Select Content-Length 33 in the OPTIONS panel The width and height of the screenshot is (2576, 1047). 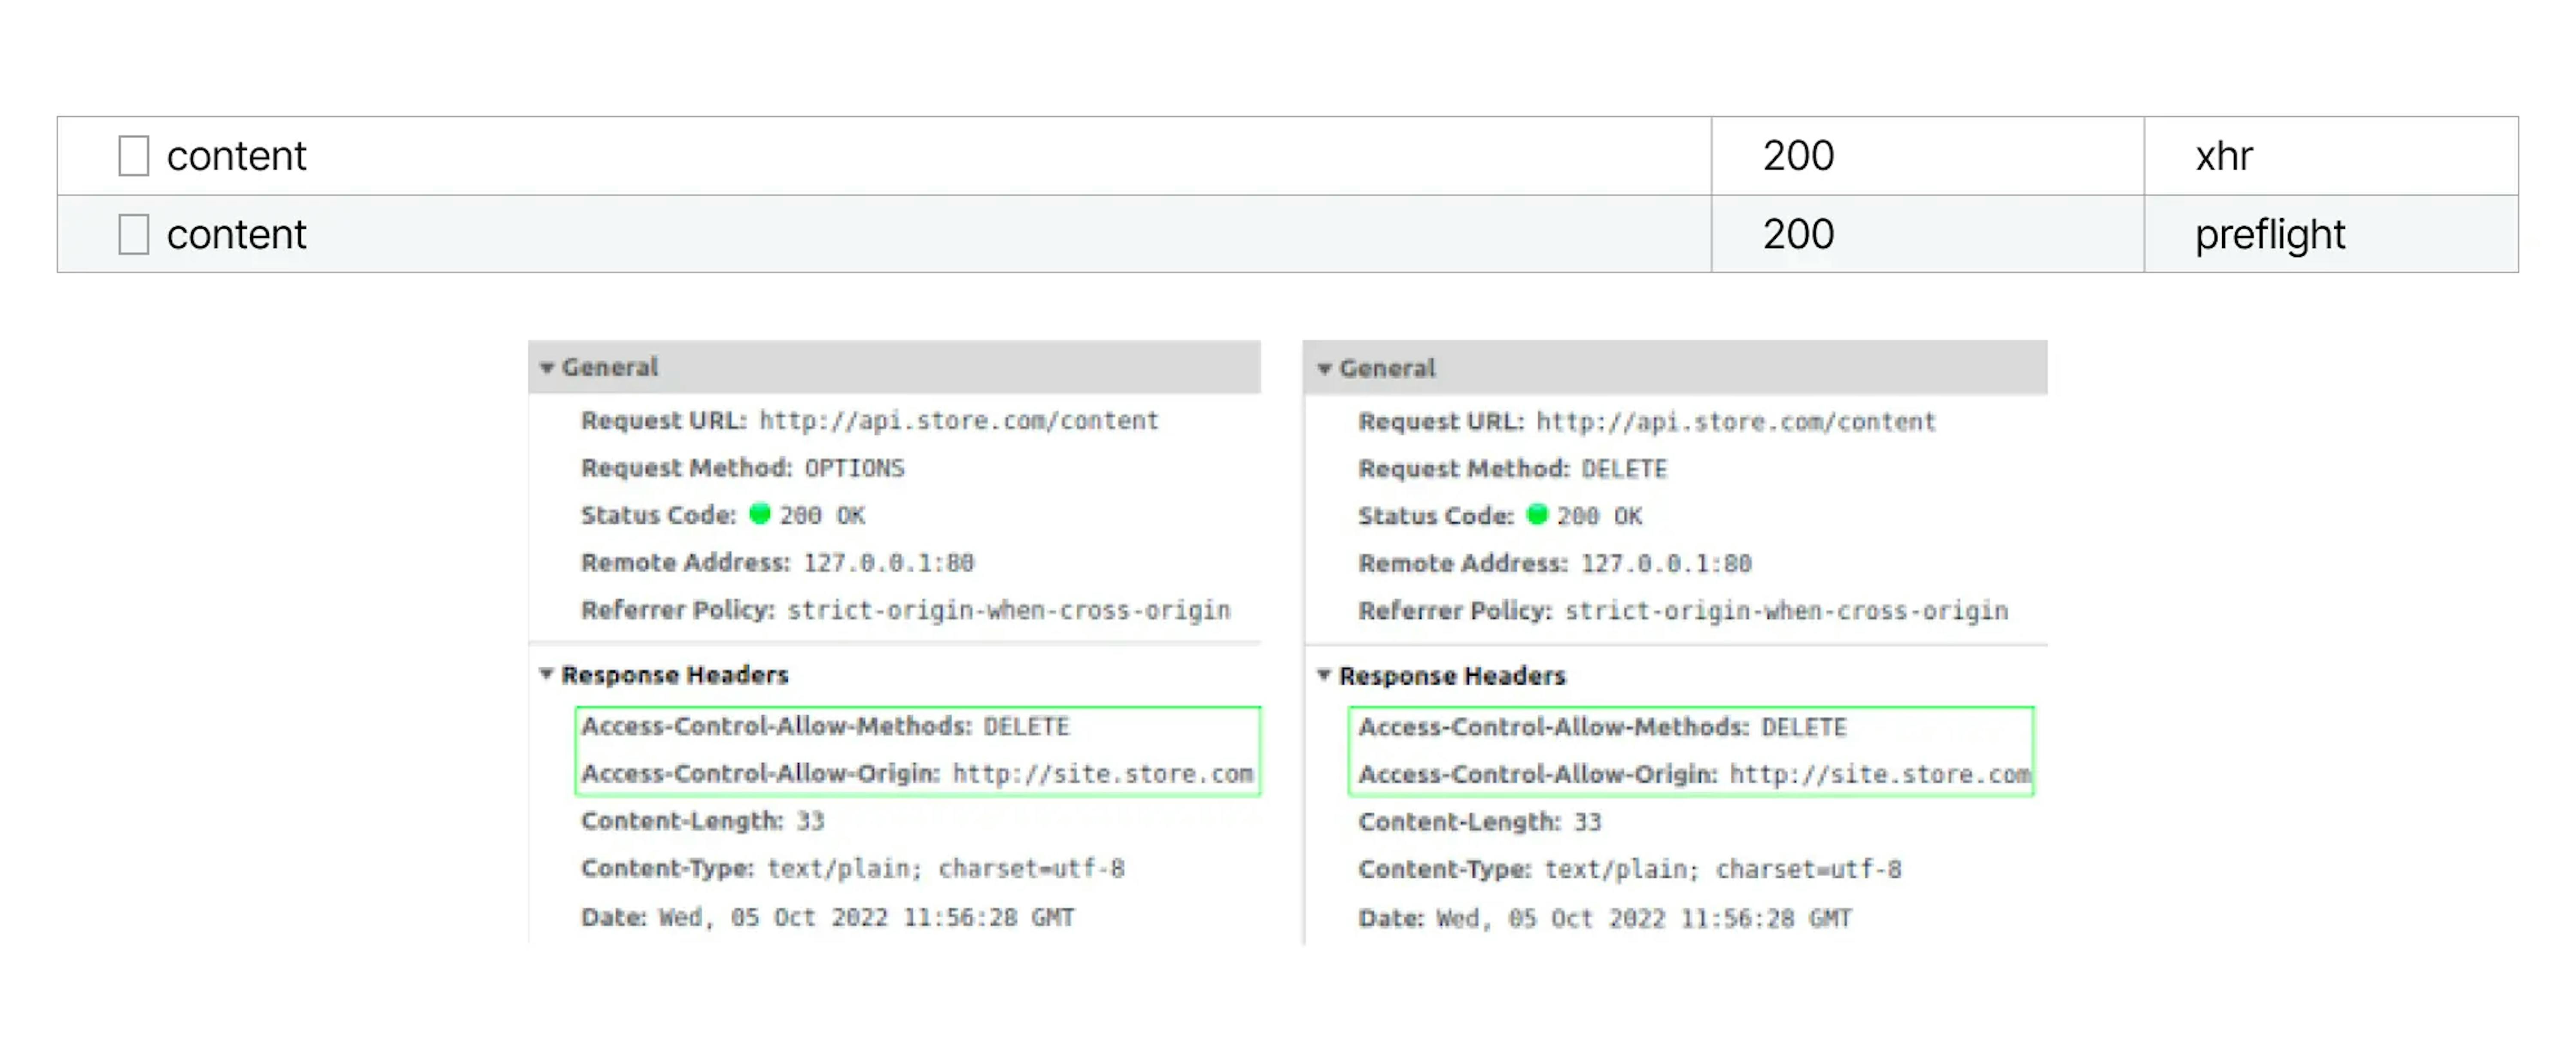click(703, 821)
